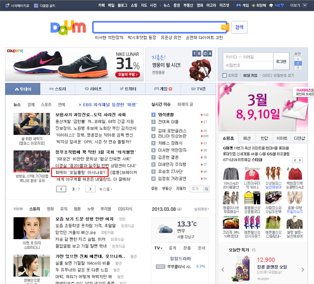Go to next news page arrow
314x284 pixels.
[90, 189]
